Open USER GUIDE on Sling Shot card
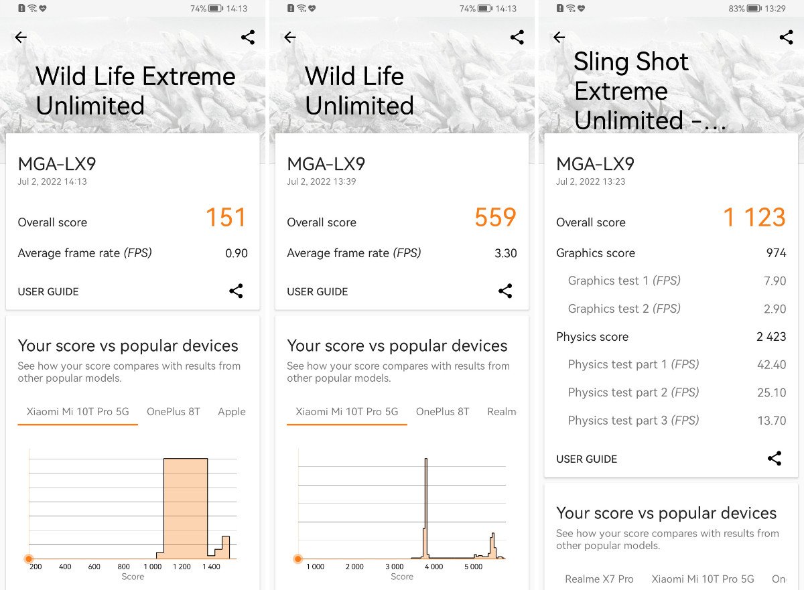Viewport: 804px width, 590px height. coord(587,459)
